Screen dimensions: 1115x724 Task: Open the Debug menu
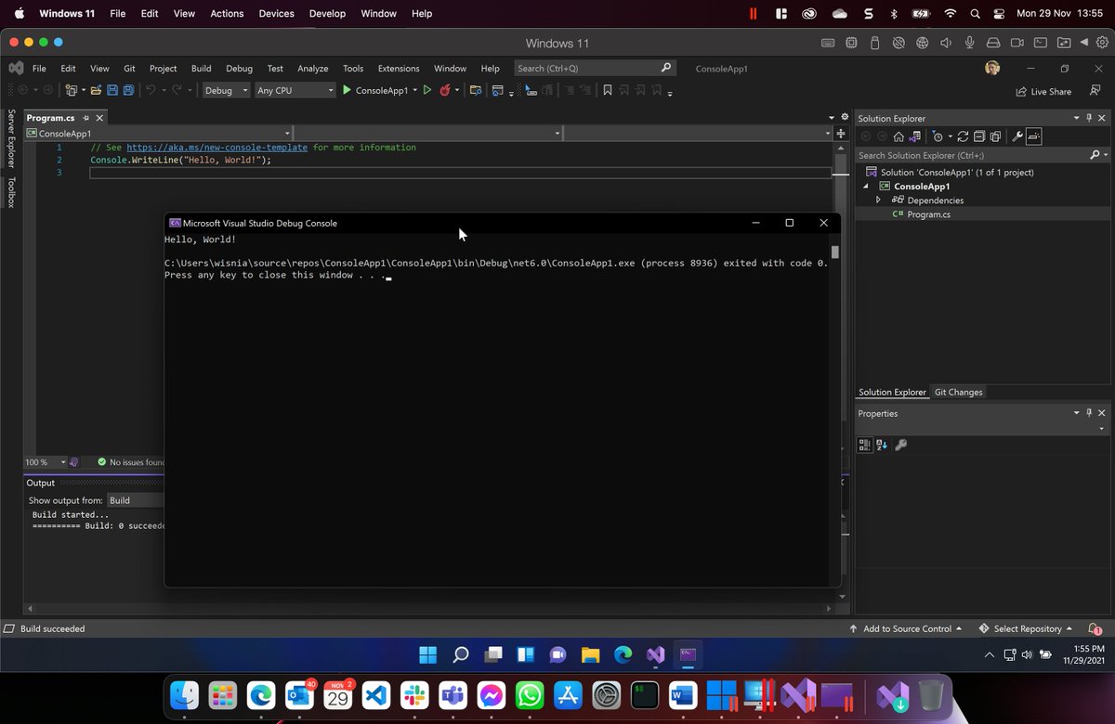coord(239,68)
